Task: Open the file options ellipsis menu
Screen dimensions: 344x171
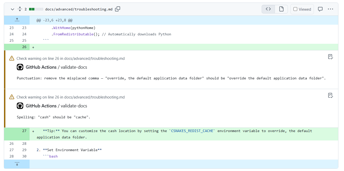Action: coord(330,9)
